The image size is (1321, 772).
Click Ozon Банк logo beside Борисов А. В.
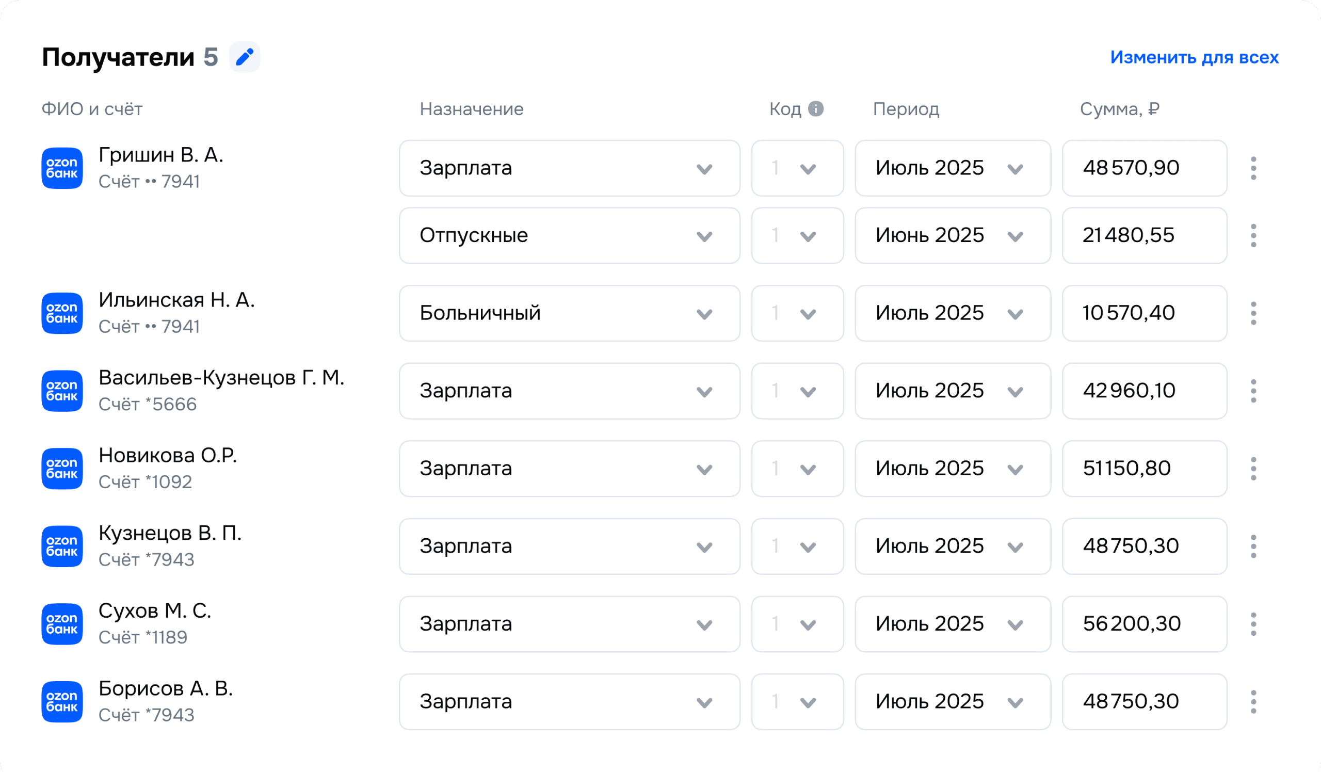pos(62,702)
